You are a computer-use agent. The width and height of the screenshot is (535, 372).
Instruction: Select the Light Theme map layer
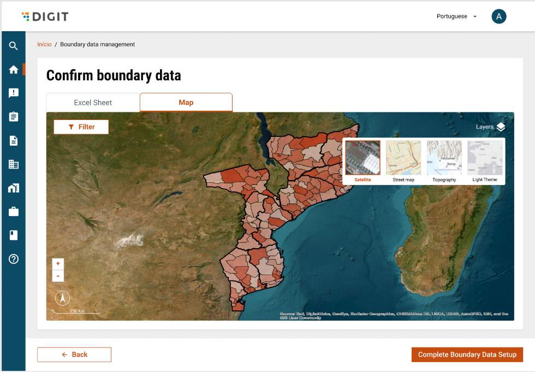(485, 158)
